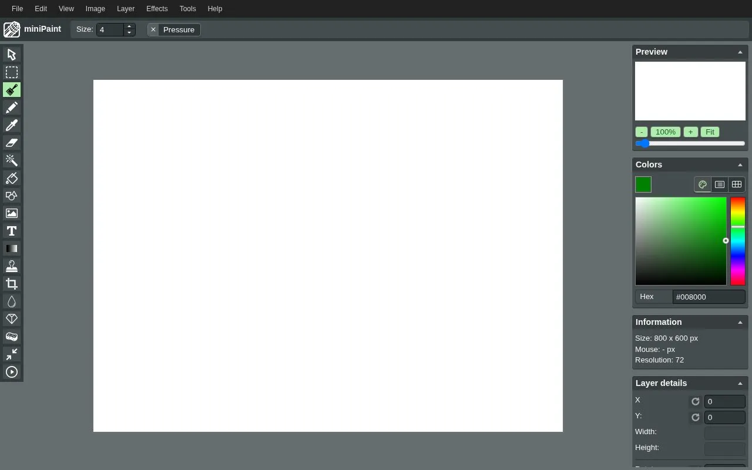This screenshot has width=752, height=470.
Task: Open the Layer menu
Action: coord(126,9)
